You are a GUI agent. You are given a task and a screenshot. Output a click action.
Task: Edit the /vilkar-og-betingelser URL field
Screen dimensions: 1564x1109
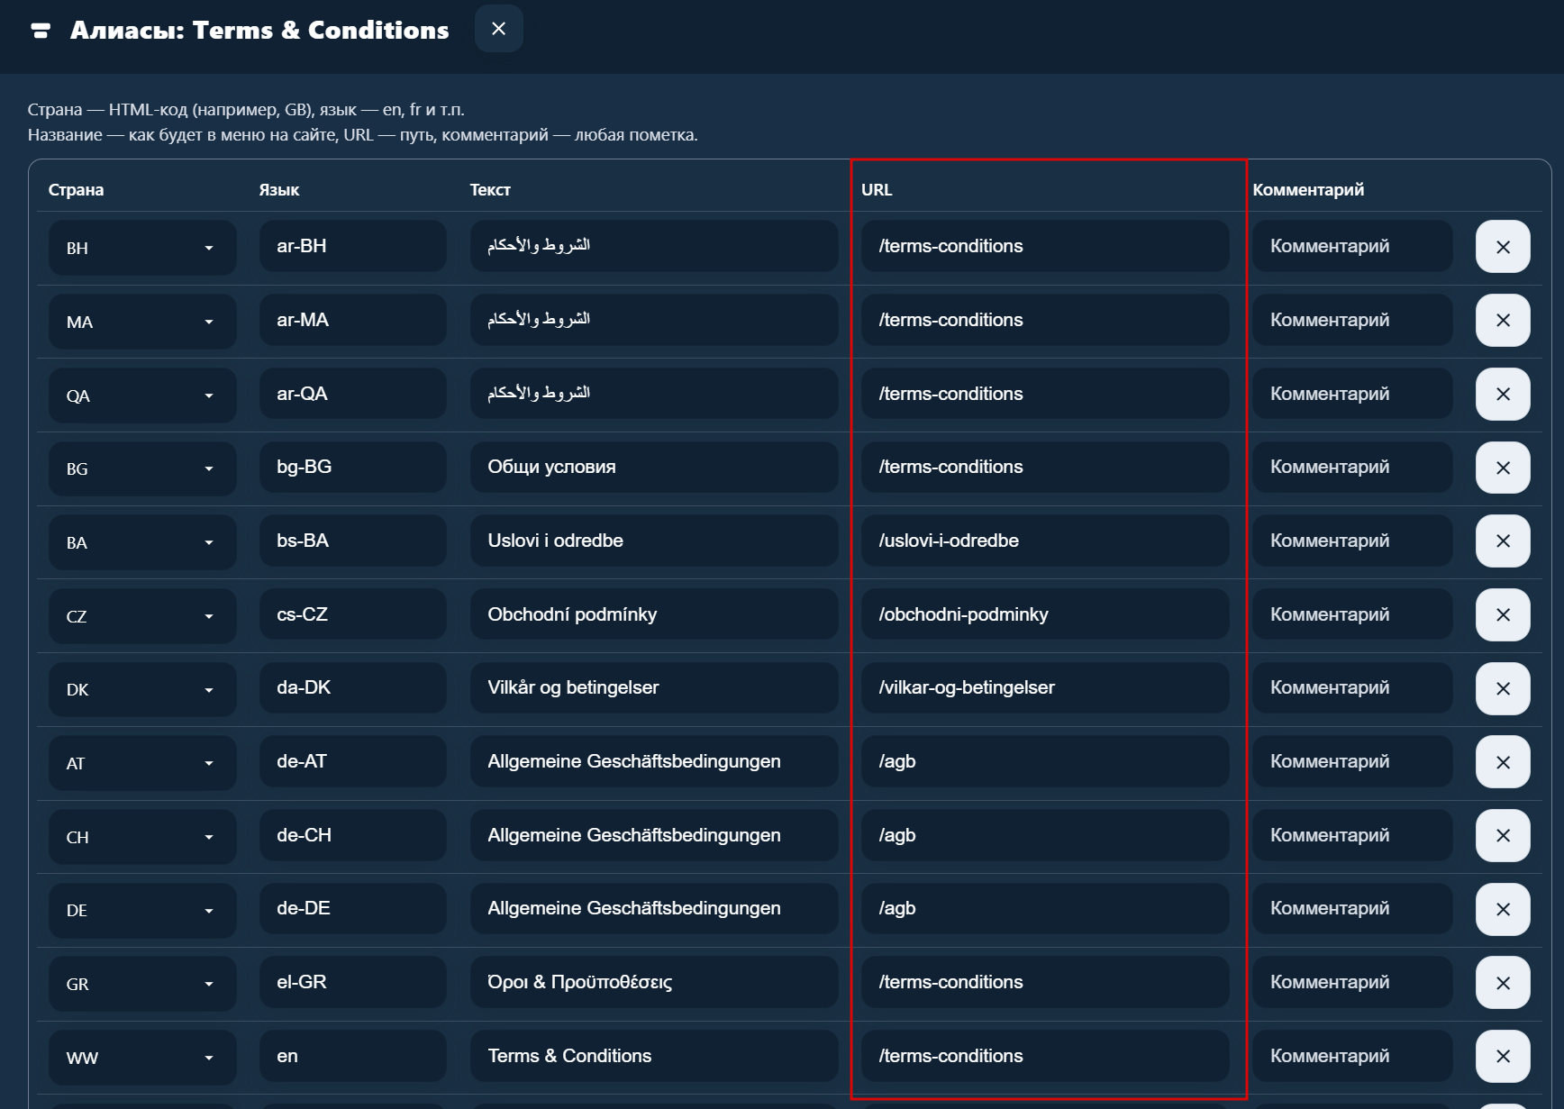click(x=1045, y=687)
